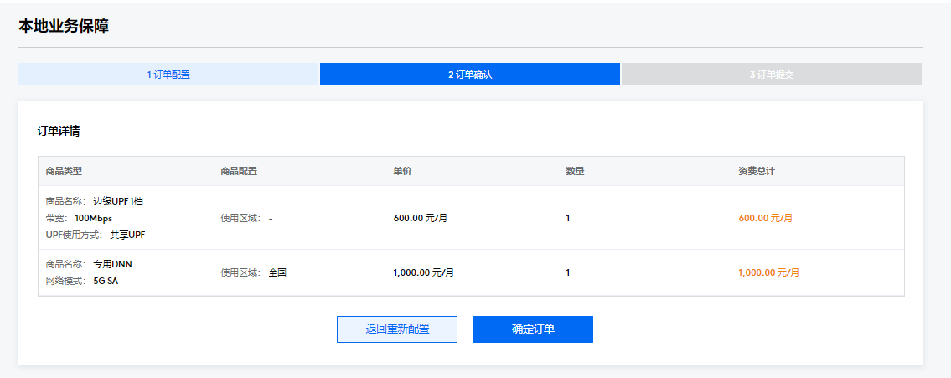Click the 共享UPF usage mode value
This screenshot has width=951, height=378.
tap(127, 235)
